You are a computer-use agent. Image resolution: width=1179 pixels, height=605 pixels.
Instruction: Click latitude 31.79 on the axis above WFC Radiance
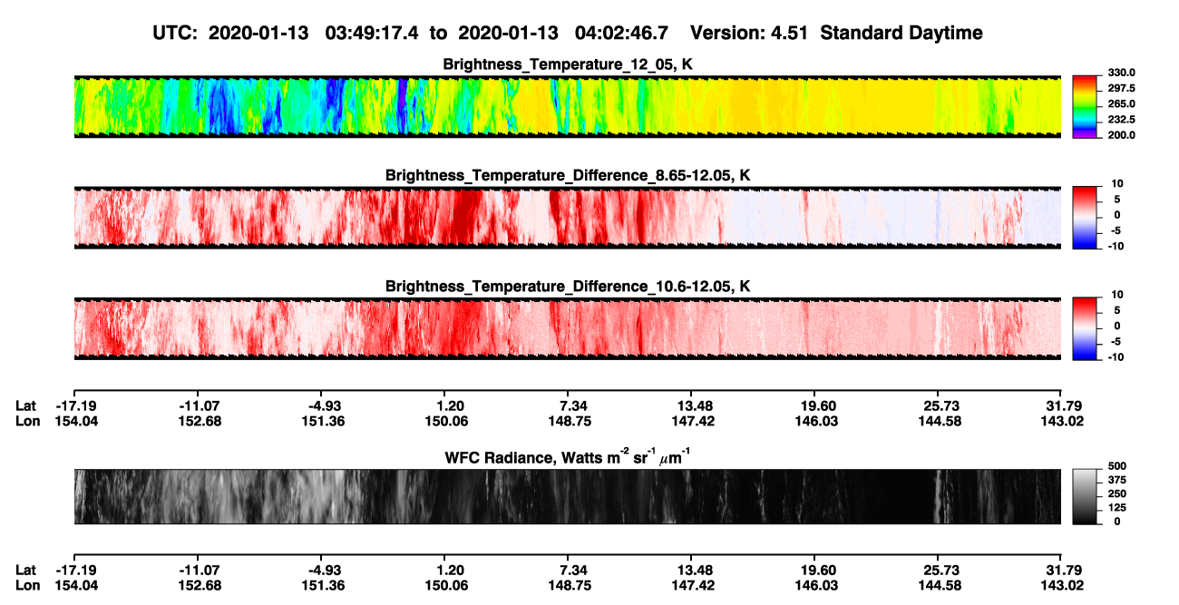[1063, 405]
